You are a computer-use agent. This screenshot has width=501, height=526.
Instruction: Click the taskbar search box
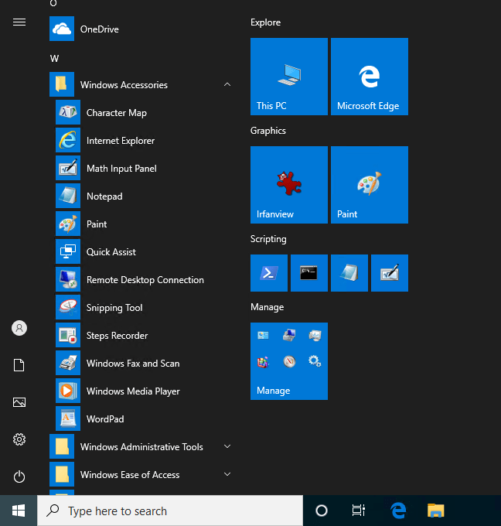[170, 511]
